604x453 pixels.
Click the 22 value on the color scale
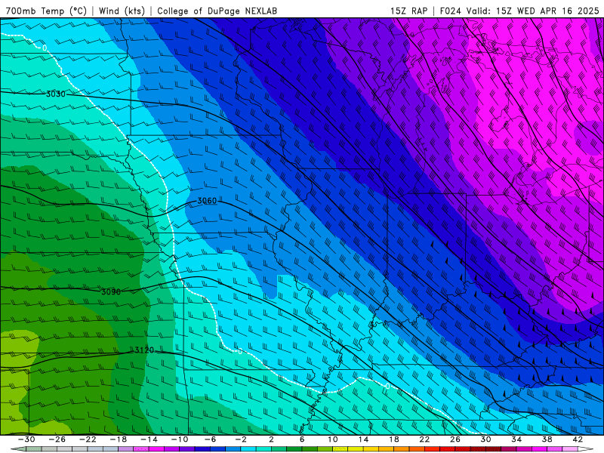(424, 439)
